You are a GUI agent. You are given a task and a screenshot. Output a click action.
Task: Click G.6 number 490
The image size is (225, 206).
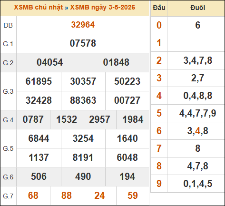click(83, 177)
